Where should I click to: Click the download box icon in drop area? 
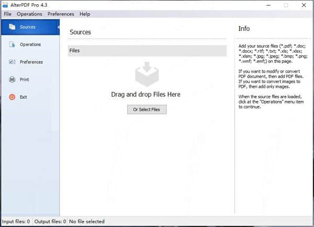coord(146,74)
